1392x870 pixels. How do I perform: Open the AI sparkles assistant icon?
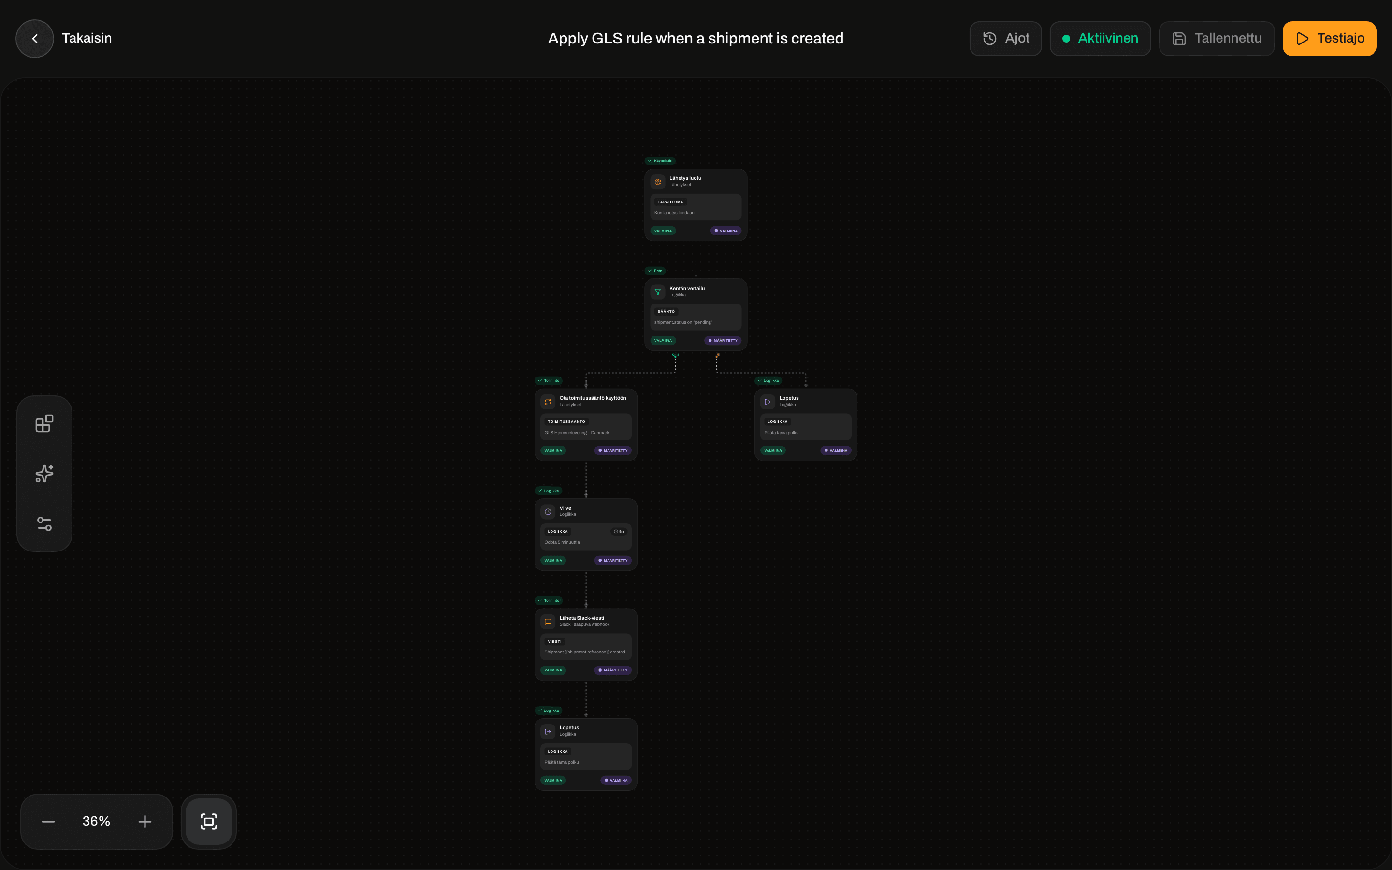point(44,474)
